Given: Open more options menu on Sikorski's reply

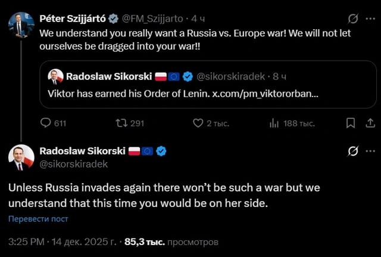Looking at the screenshot, I should 370,151.
